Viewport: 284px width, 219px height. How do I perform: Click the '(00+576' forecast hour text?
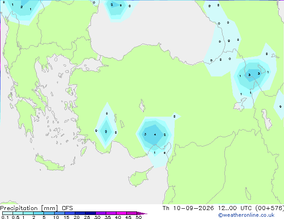pos(270,208)
